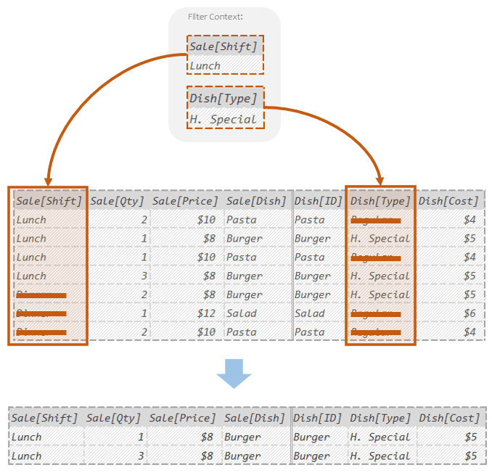Click Dish[ID] column header in upper table
Viewport: 492px width, 473px height.
point(318,201)
